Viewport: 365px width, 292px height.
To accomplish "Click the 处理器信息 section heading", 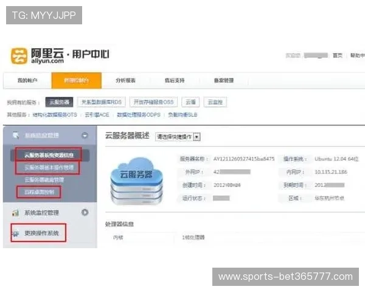I will coord(119,224).
